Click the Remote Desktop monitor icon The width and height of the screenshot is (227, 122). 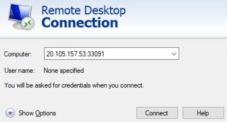point(21,17)
